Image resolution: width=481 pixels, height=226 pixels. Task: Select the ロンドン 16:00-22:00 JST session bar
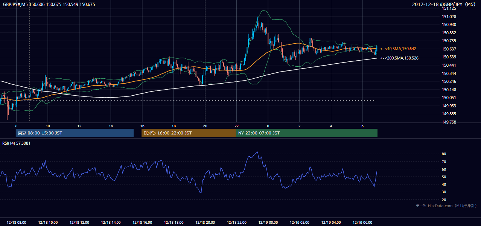pos(189,133)
